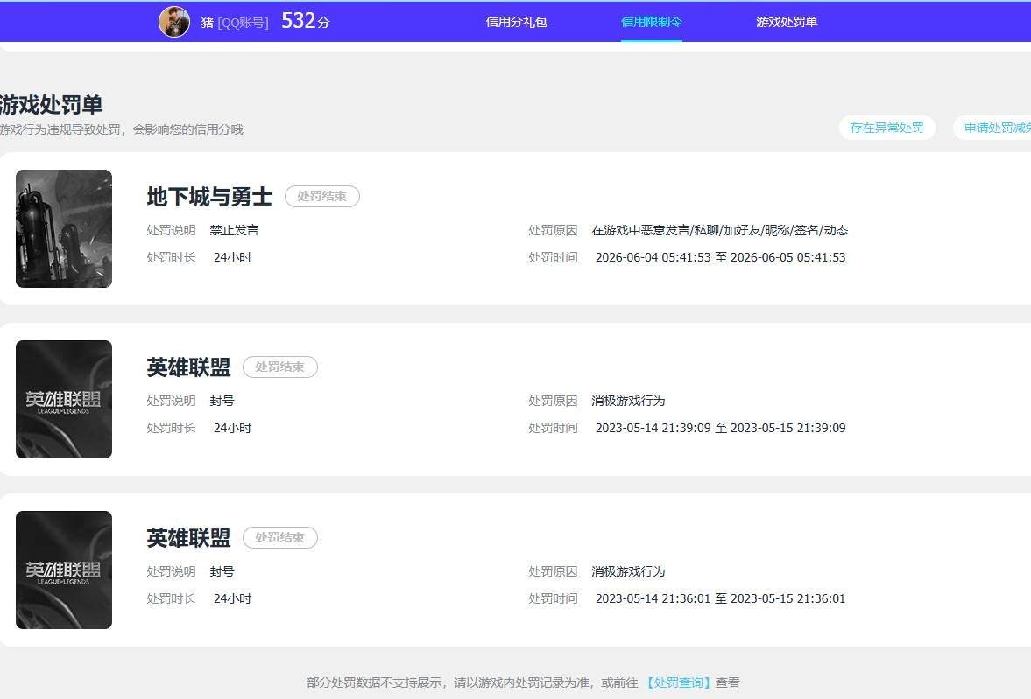Click 24小时 duration in the 地下城与勇士 record
Image resolution: width=1031 pixels, height=699 pixels.
tap(233, 257)
